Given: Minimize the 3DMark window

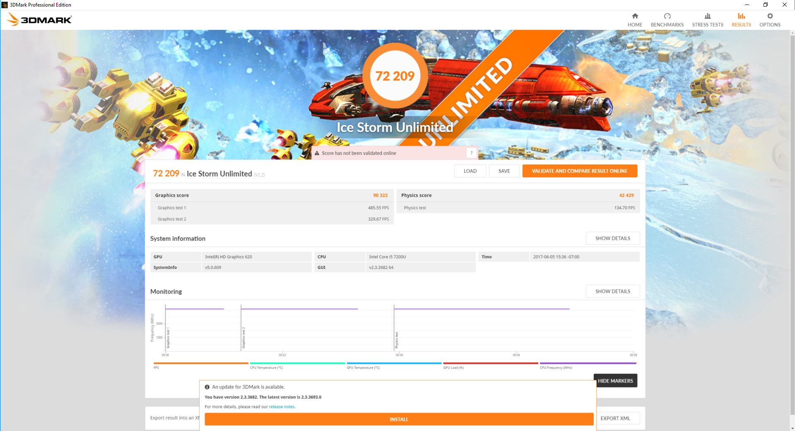Looking at the screenshot, I should point(747,5).
